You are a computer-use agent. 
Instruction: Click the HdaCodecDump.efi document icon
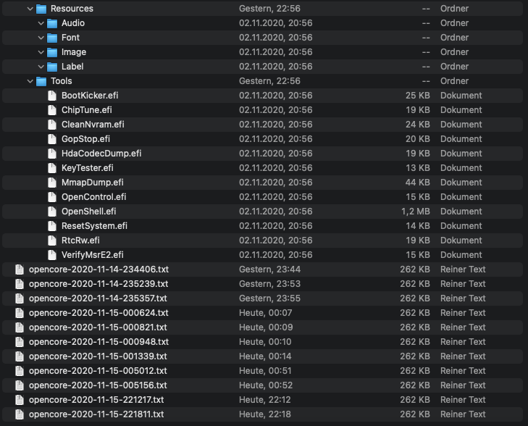52,154
